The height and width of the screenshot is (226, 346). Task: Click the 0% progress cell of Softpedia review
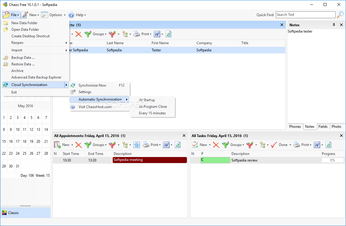click(333, 160)
